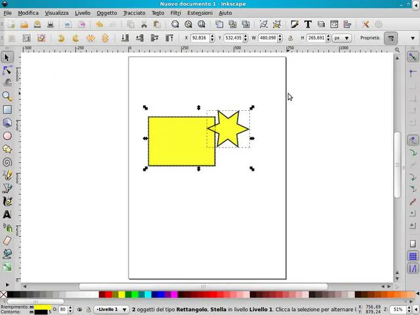Viewport: 420px width, 315px height.
Task: Open the Estensioni menu
Action: (x=199, y=13)
